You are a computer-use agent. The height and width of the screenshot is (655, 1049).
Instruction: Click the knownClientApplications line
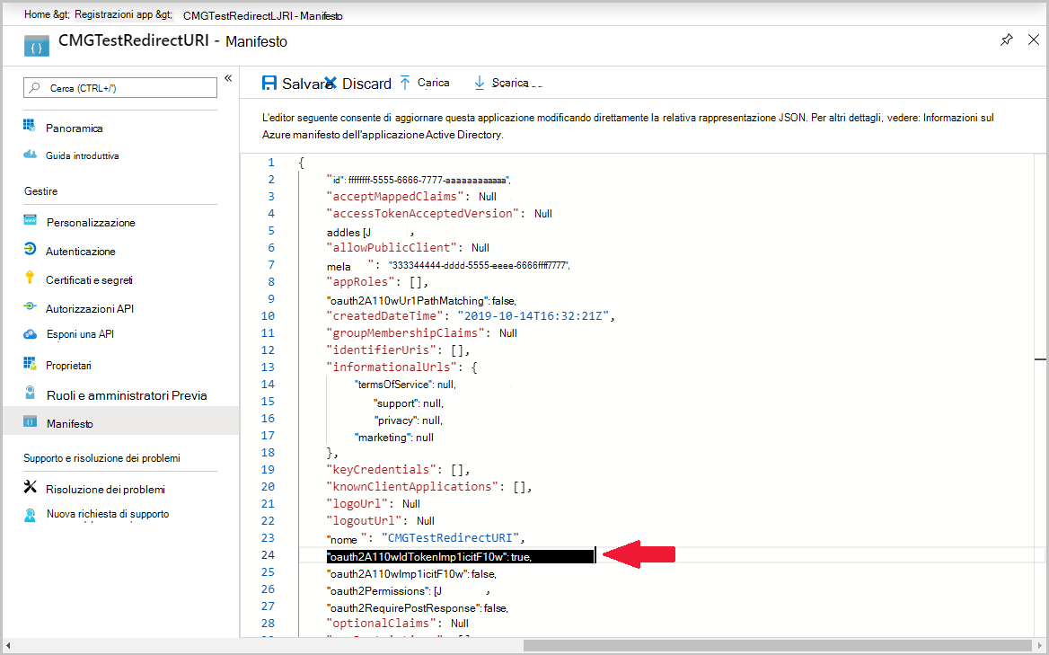click(429, 487)
